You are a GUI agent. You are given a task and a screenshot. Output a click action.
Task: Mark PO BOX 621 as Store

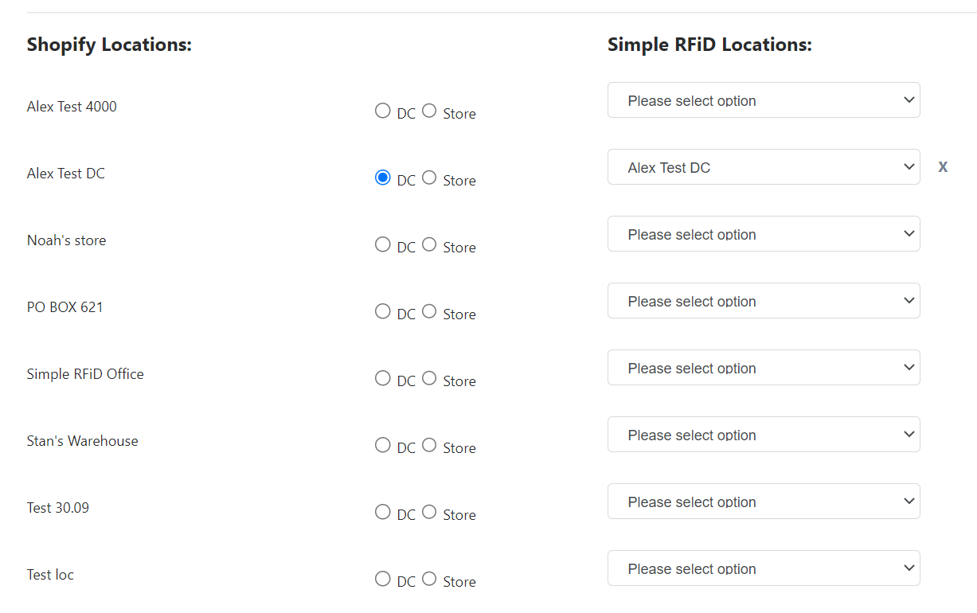click(x=429, y=311)
